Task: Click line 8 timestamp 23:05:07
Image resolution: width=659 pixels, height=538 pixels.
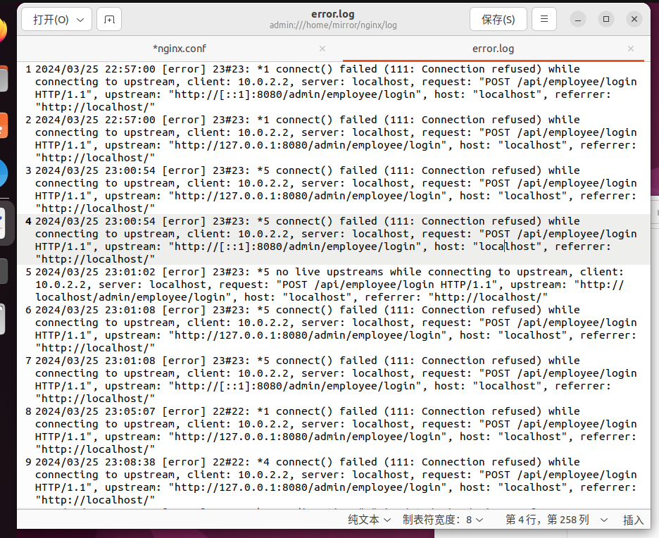Action: [130, 411]
